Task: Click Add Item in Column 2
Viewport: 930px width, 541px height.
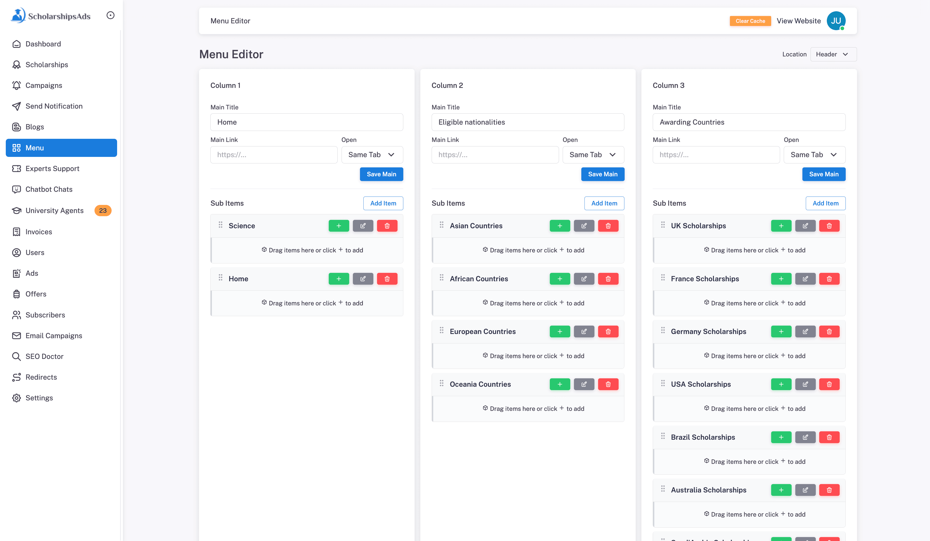Action: (604, 203)
